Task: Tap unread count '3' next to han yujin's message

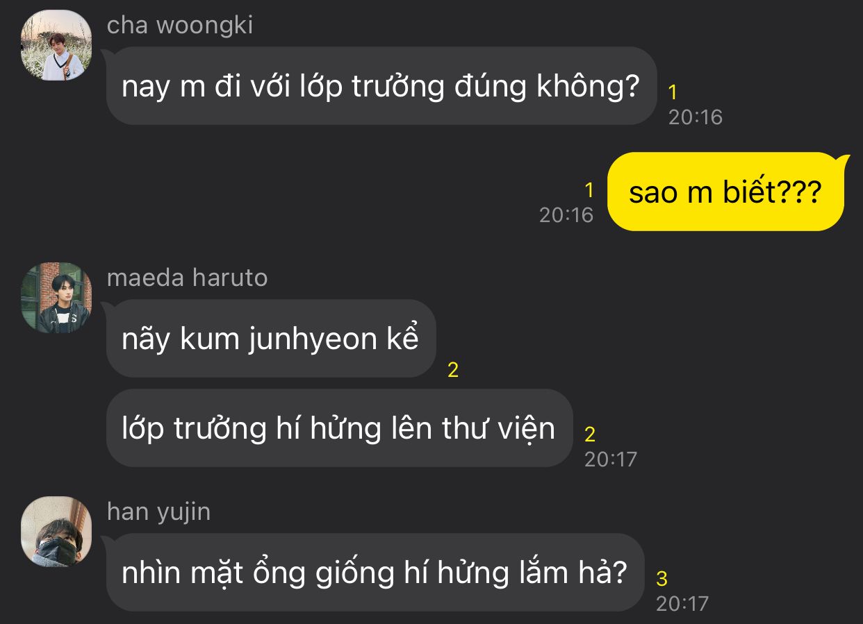Action: tap(662, 578)
